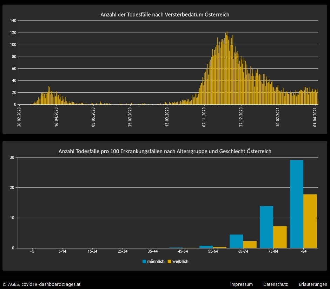330x289 pixels.
Task: Click the <5 age group label
Action: click(32, 251)
